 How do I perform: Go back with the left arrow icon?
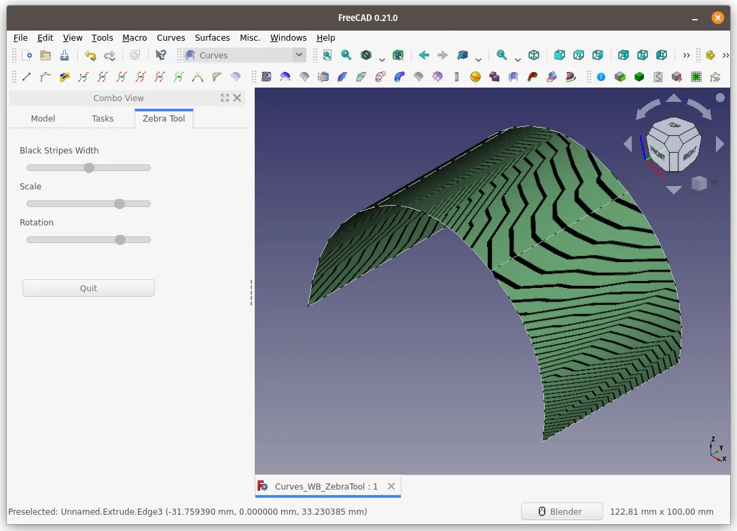(x=424, y=56)
